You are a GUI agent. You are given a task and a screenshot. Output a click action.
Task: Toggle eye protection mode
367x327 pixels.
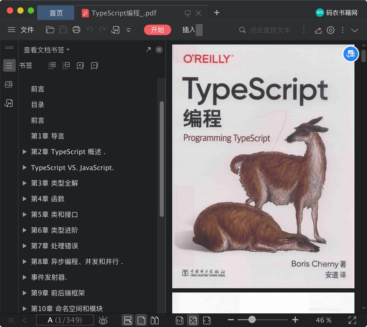103,320
